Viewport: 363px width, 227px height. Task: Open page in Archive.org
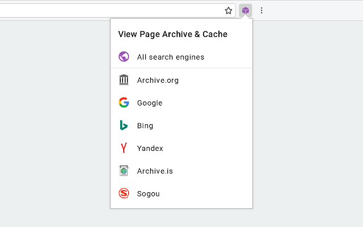(x=181, y=80)
